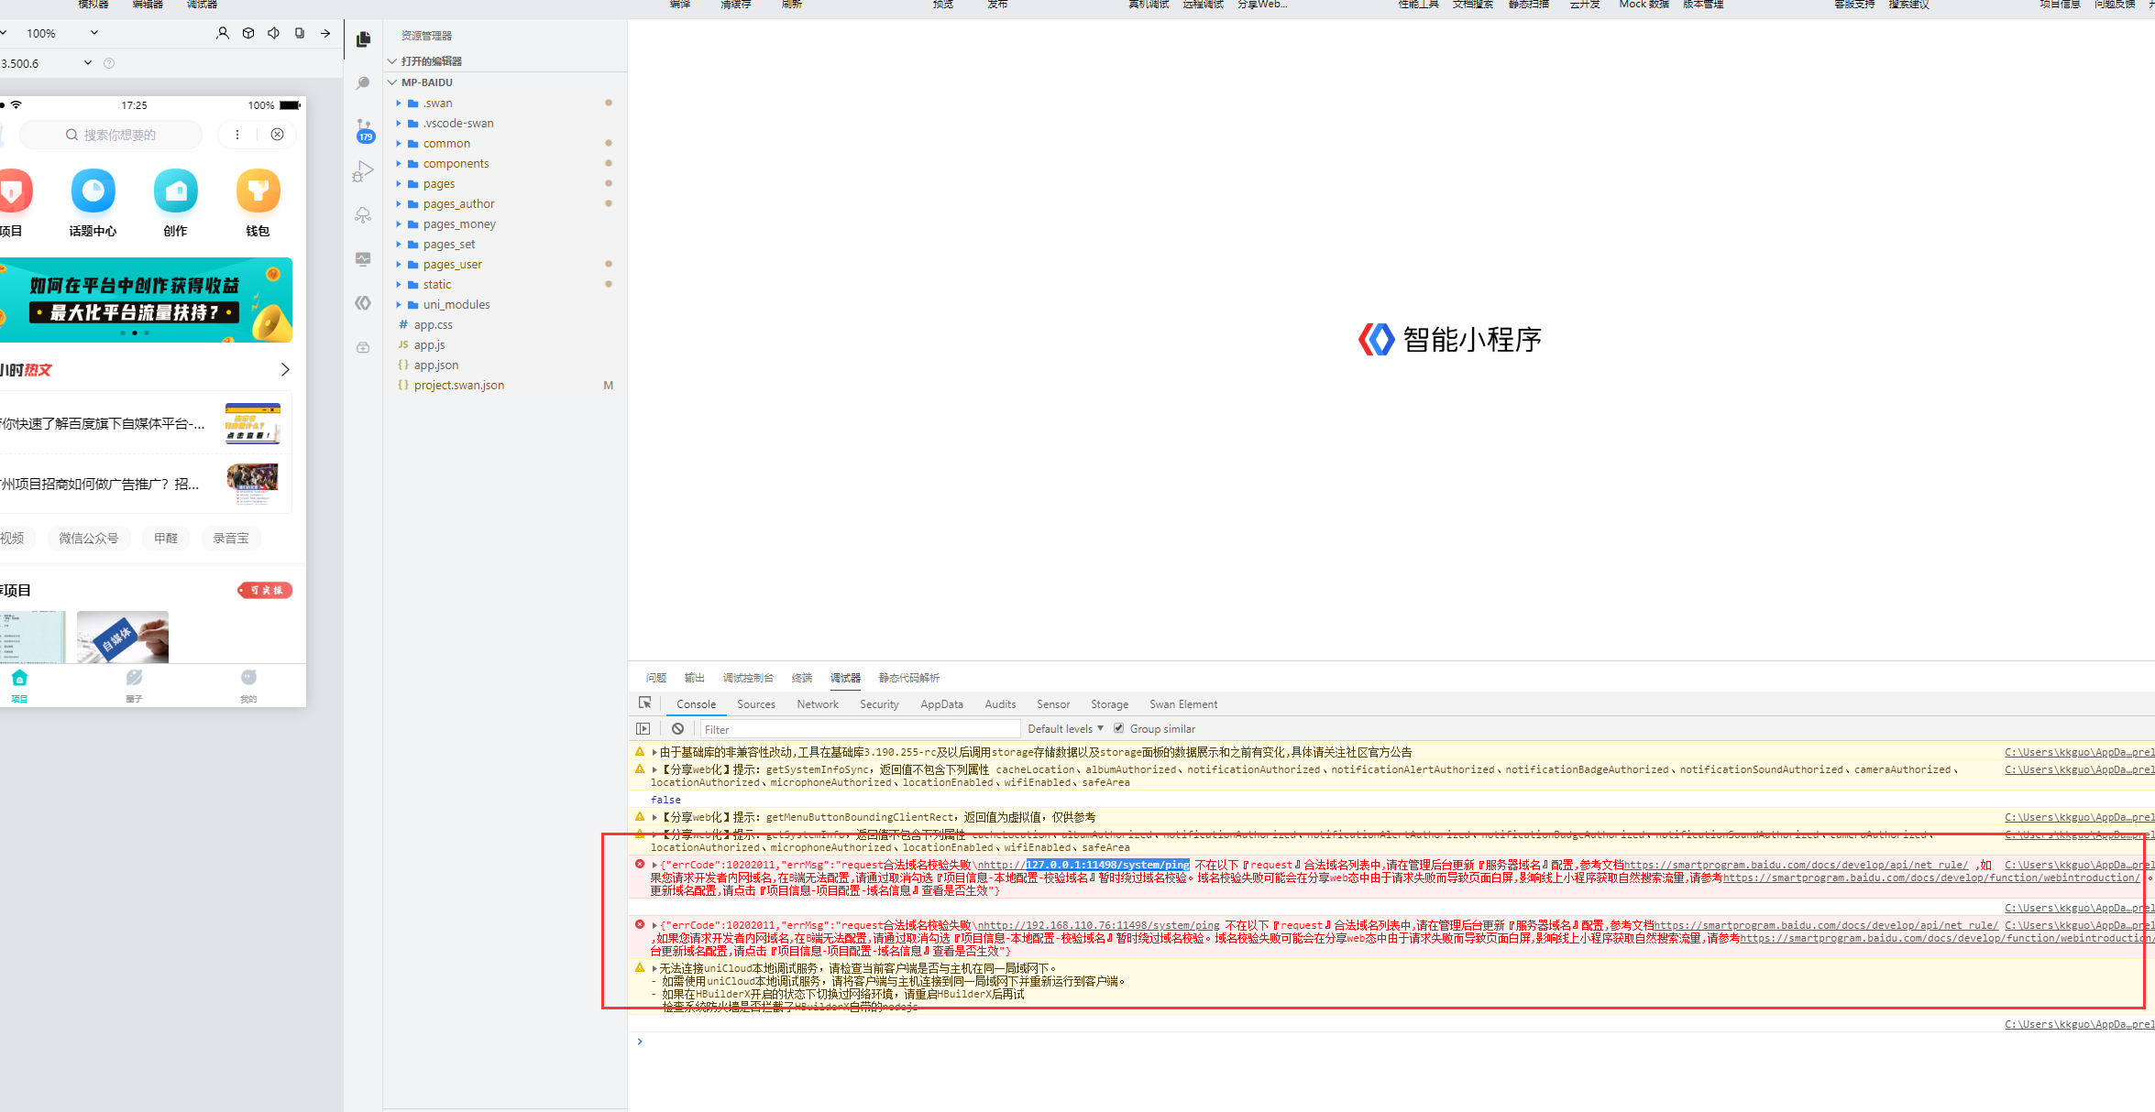Click the search icon in the activity bar
Viewport: 2155px width, 1112px height.
click(x=363, y=83)
